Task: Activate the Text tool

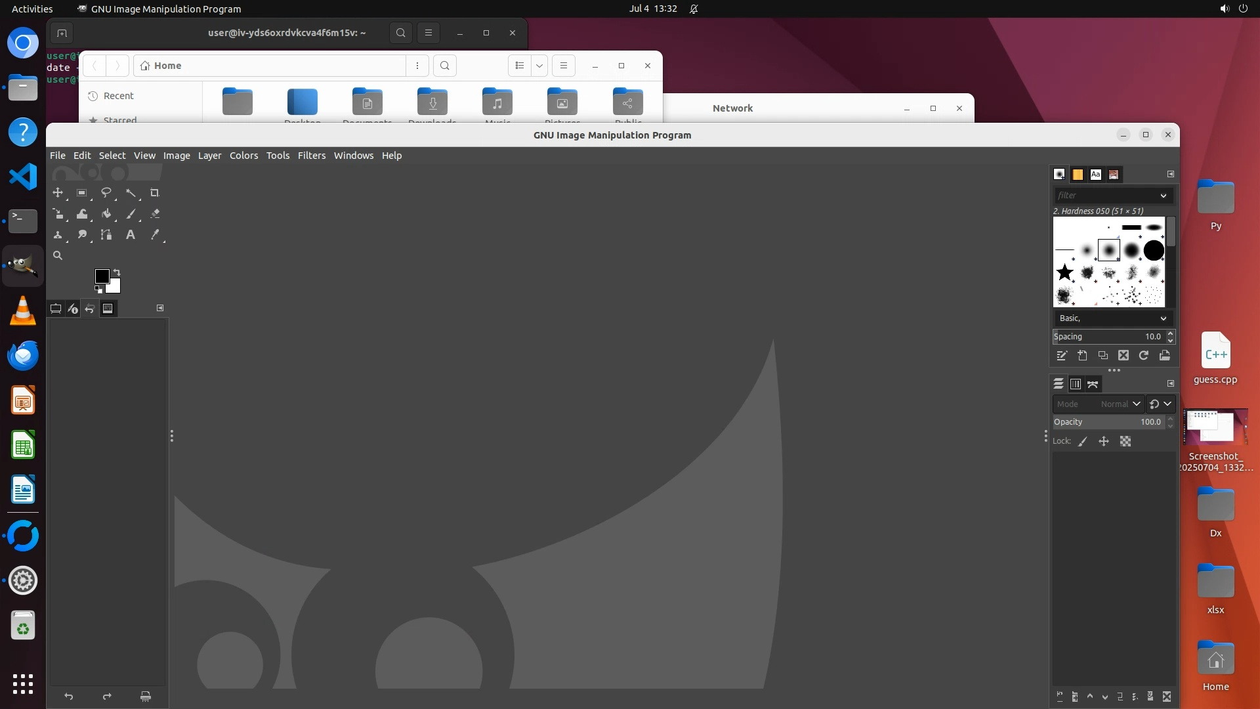Action: [x=131, y=235]
